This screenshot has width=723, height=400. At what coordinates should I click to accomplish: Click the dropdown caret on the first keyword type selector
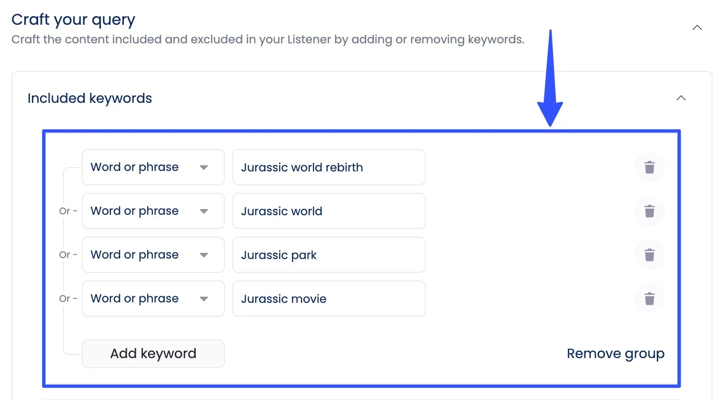coord(204,167)
